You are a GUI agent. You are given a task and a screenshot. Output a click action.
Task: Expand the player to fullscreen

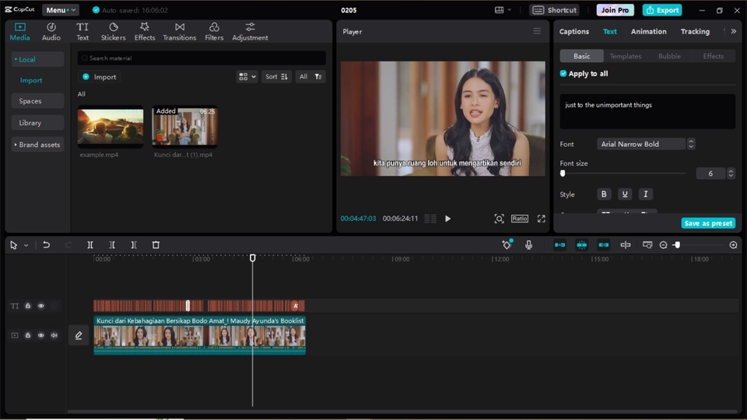[542, 219]
